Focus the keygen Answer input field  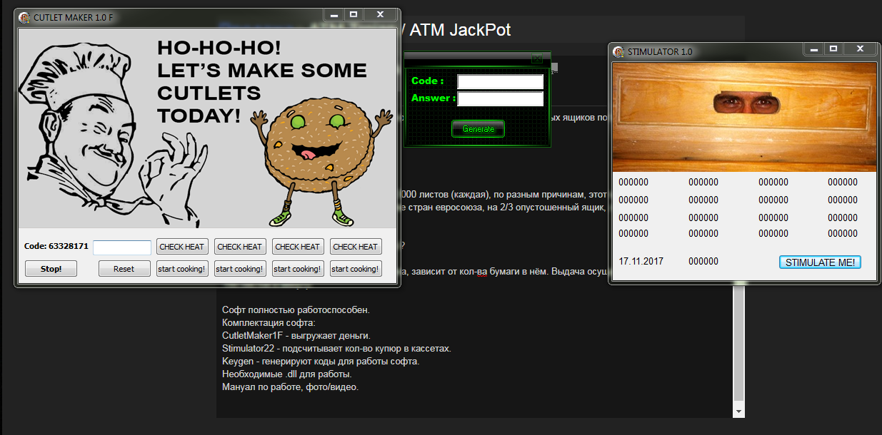[500, 99]
